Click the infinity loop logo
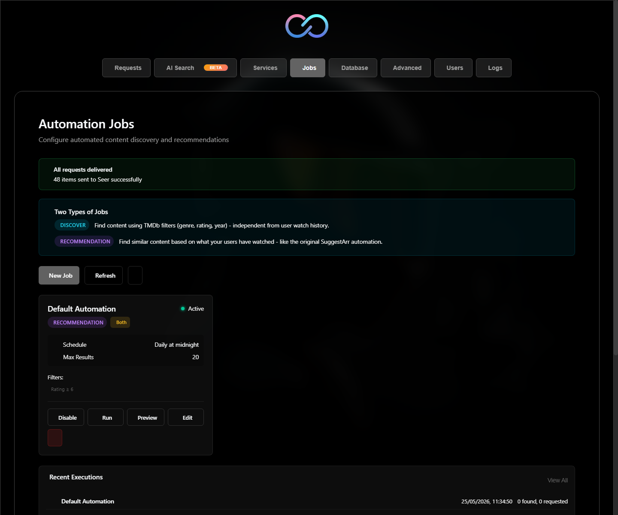 pyautogui.click(x=307, y=26)
